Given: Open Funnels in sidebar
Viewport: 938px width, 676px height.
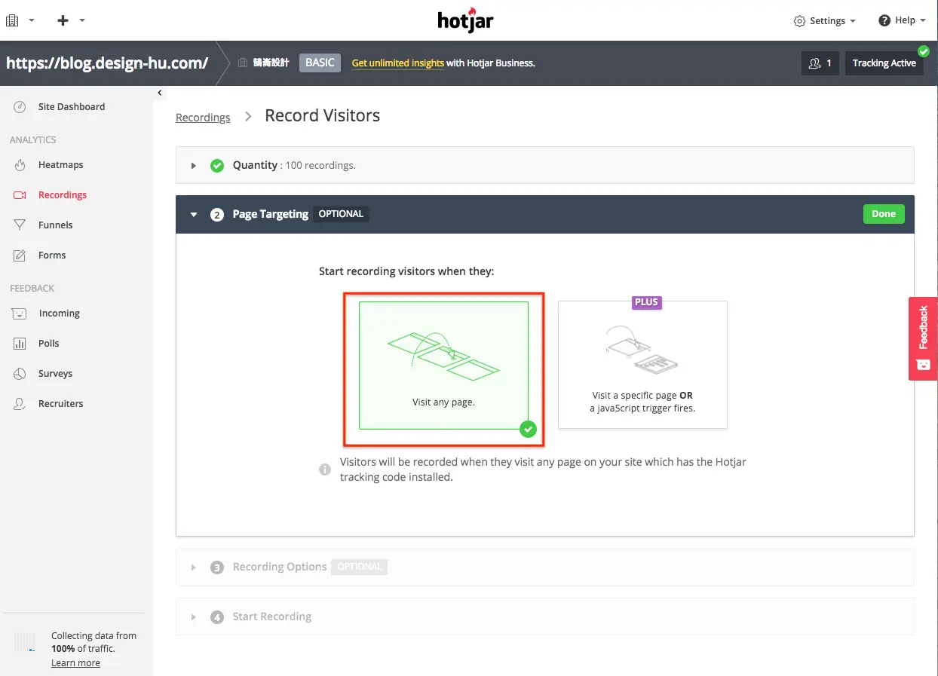Looking at the screenshot, I should (56, 225).
